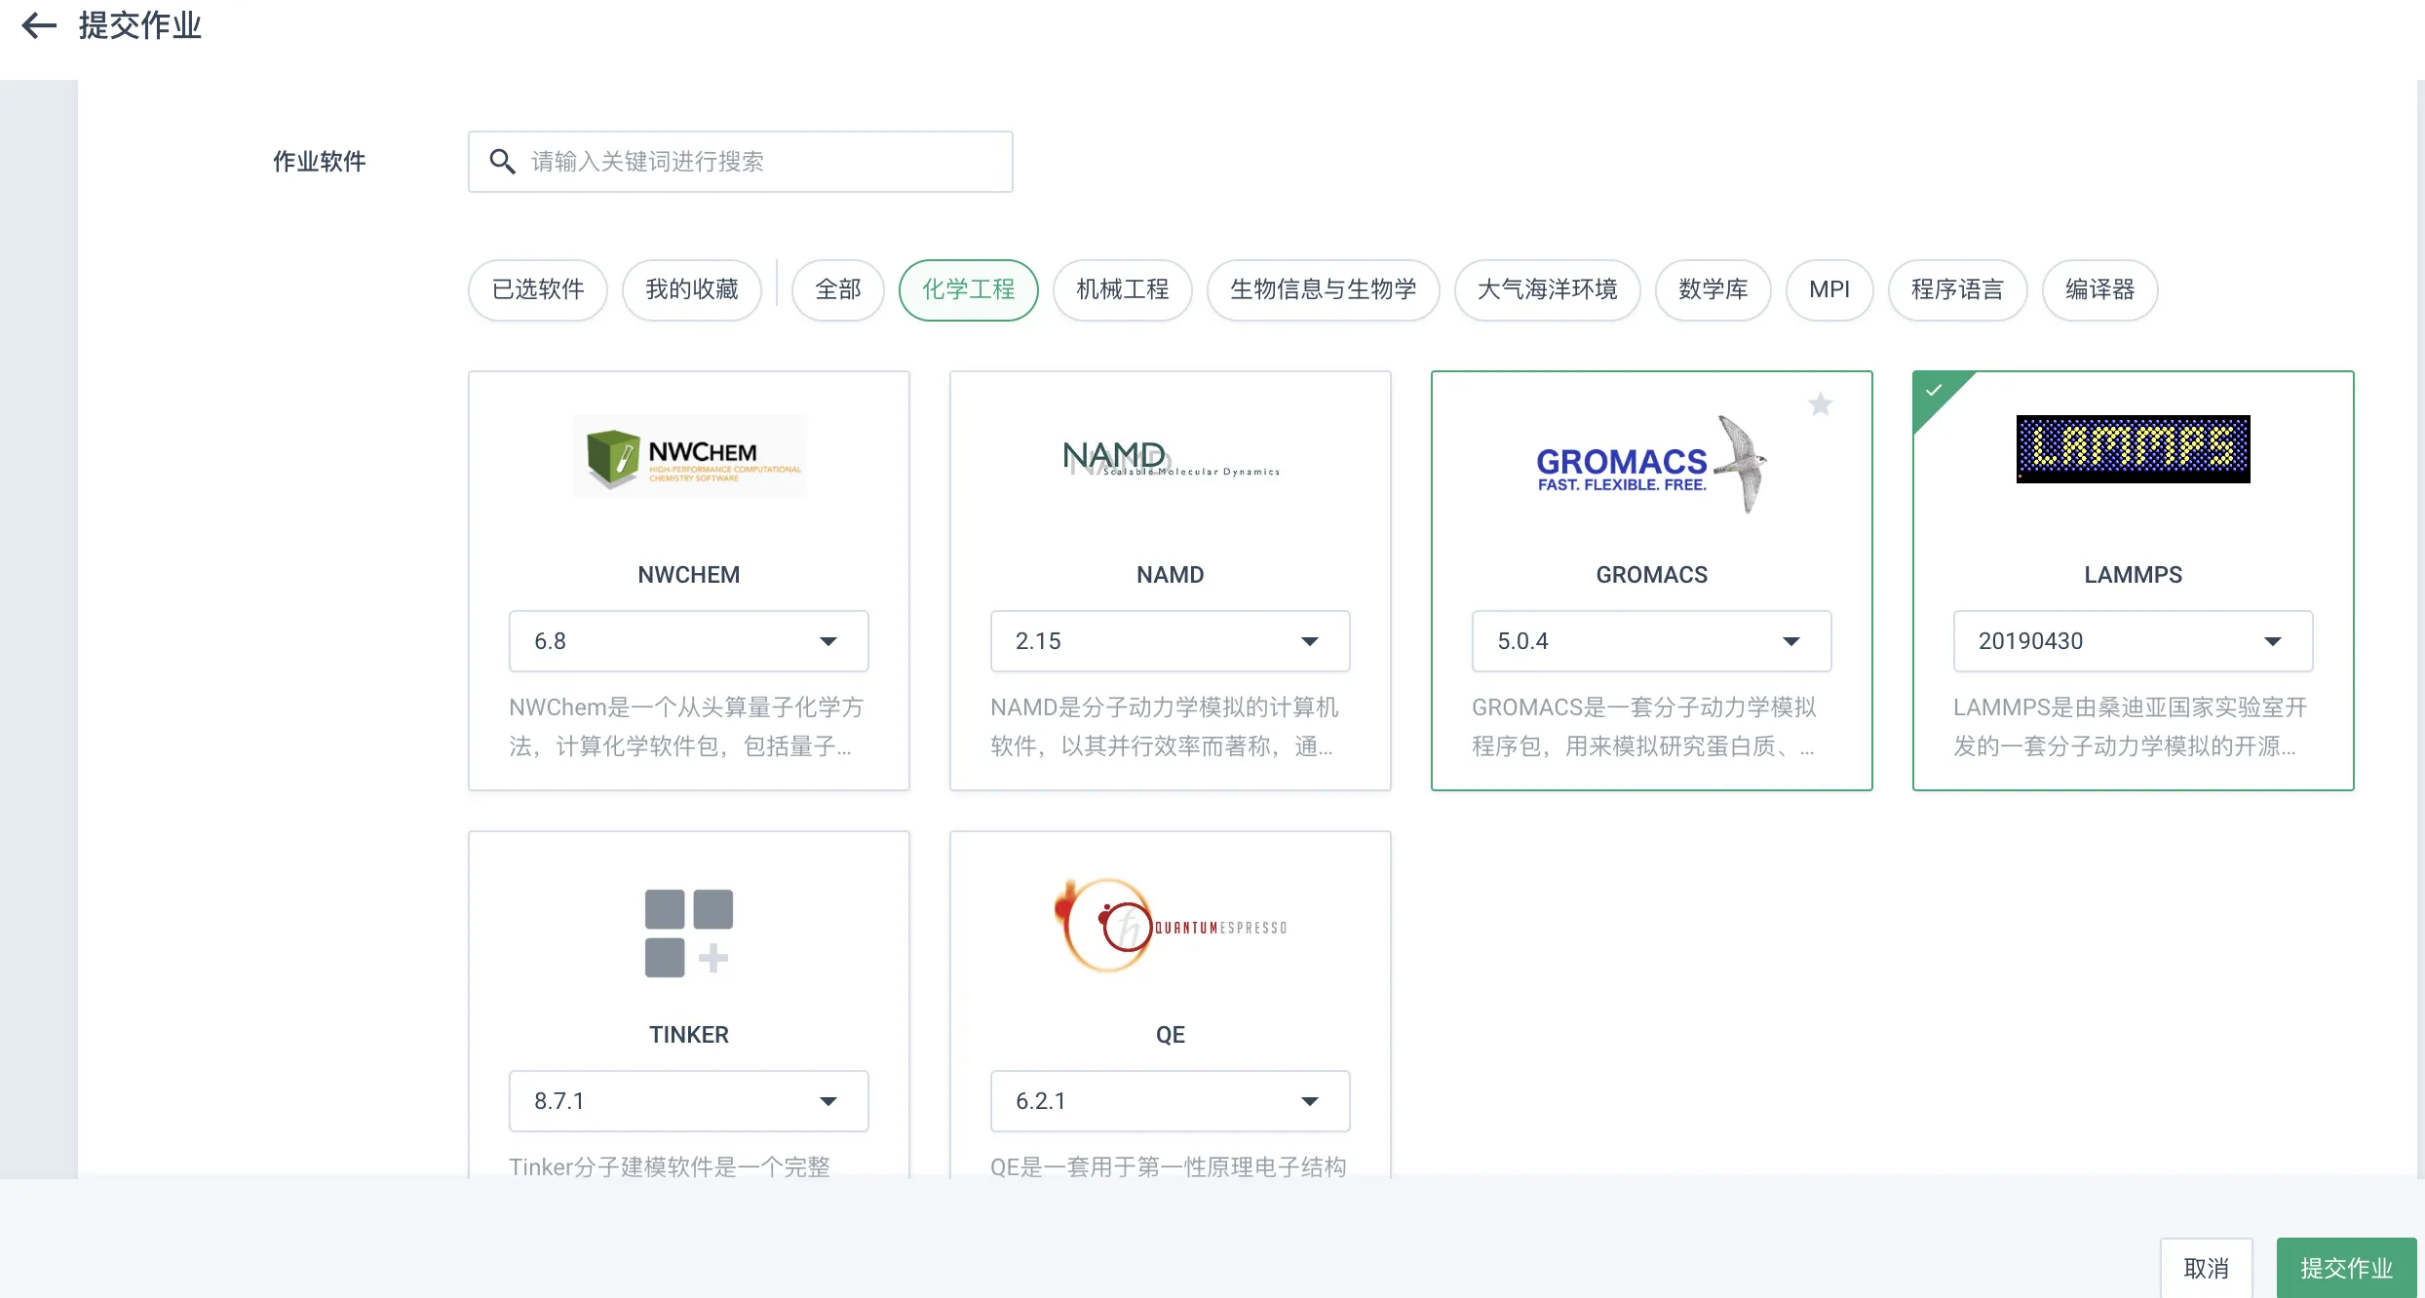Image resolution: width=2425 pixels, height=1298 pixels.
Task: Select the 数学库 filter tab
Action: point(1713,289)
